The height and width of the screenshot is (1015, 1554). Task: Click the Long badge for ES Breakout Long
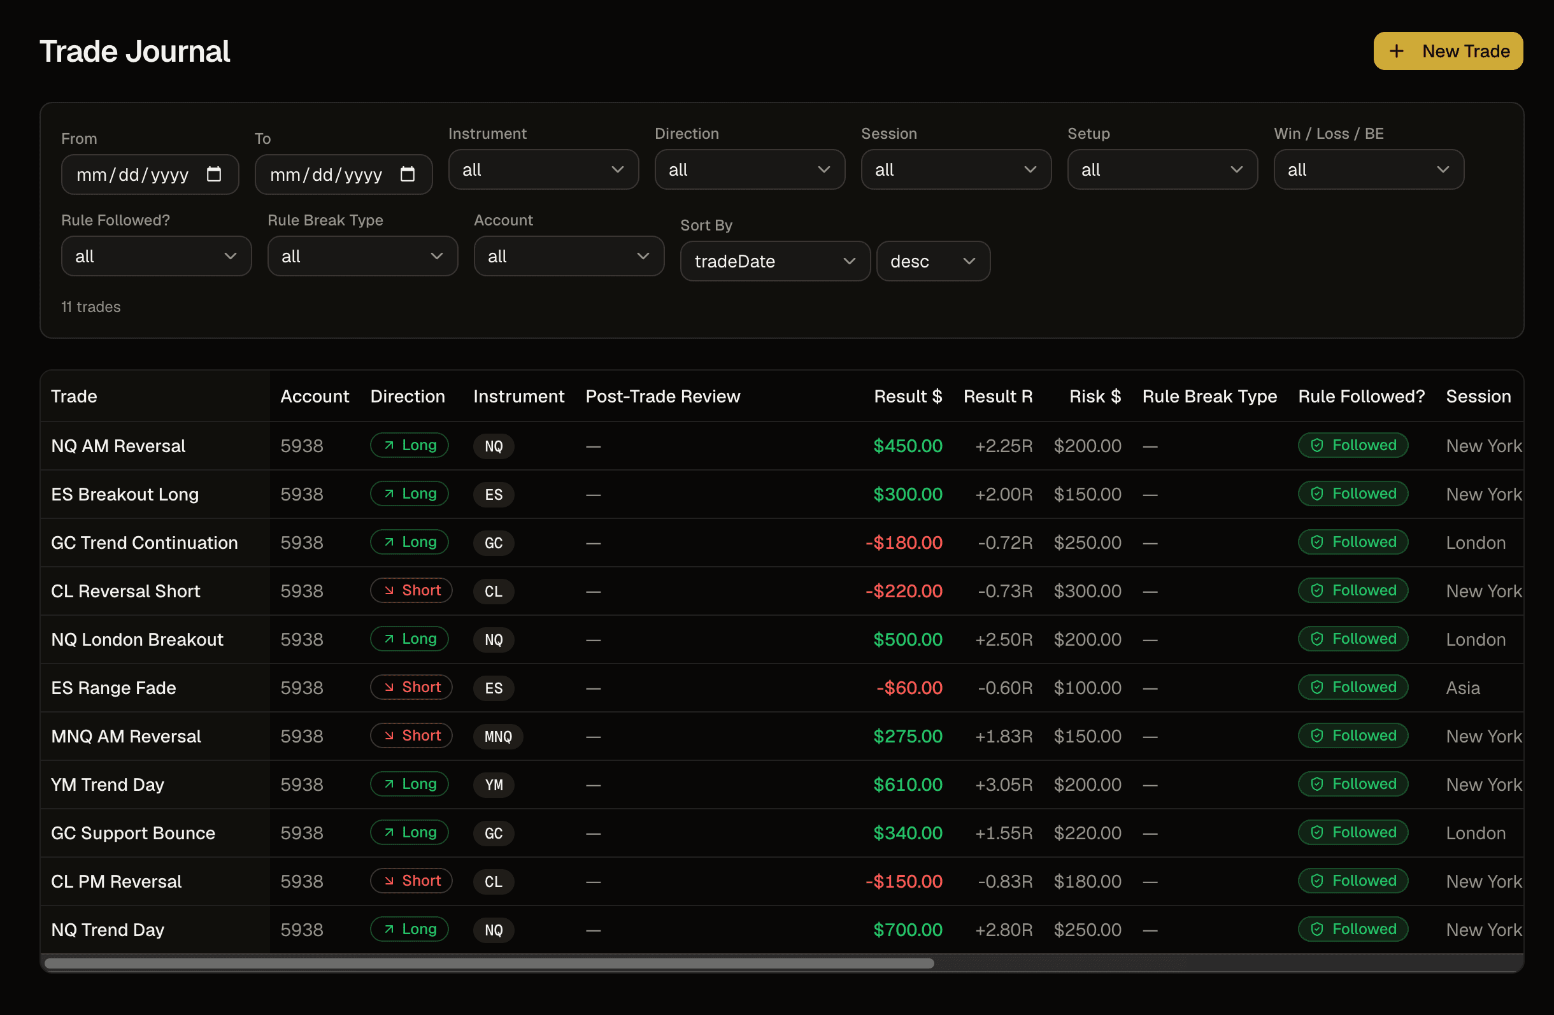410,494
